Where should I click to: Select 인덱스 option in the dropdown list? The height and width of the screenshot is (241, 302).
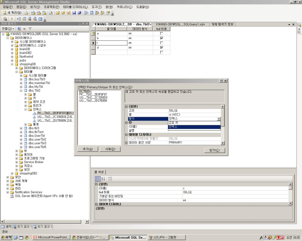(194, 127)
